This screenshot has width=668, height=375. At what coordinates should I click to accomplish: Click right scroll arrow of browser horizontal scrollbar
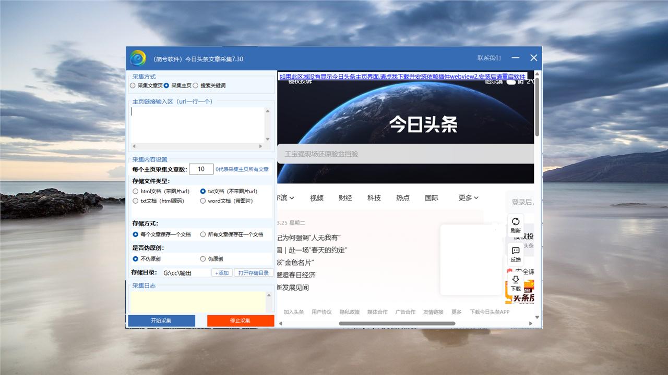531,323
